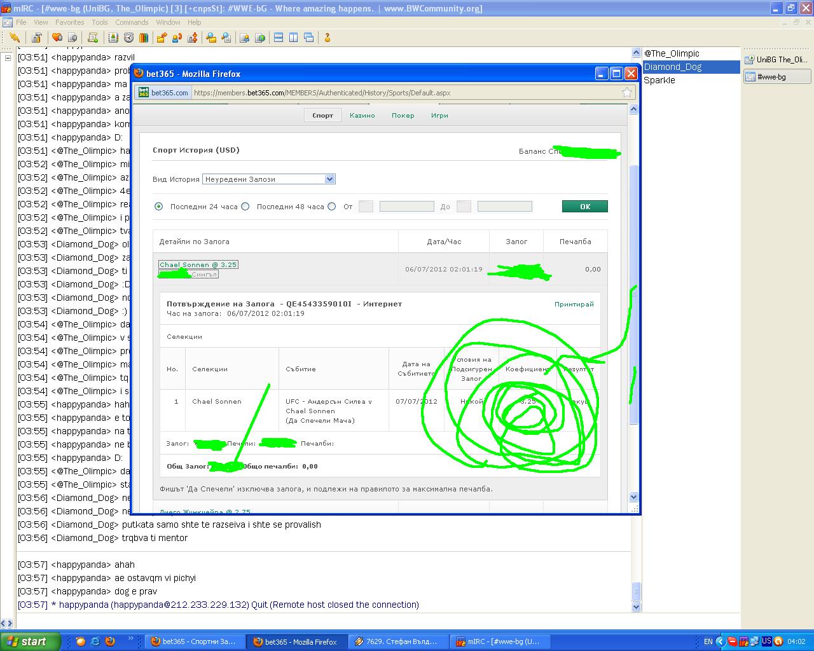
Task: Open the File menu
Action: point(21,22)
